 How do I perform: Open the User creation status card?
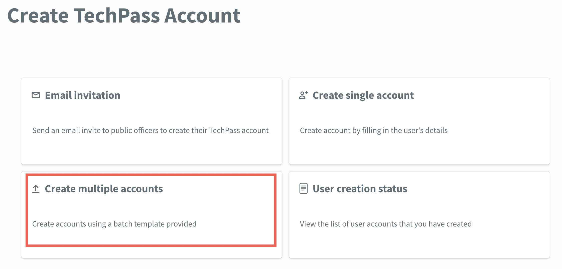419,215
